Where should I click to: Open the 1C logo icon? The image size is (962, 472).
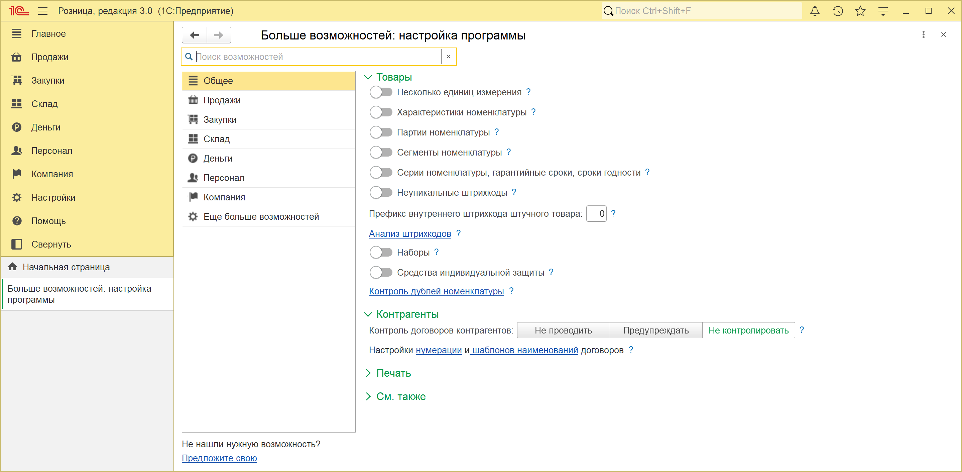[x=19, y=11]
